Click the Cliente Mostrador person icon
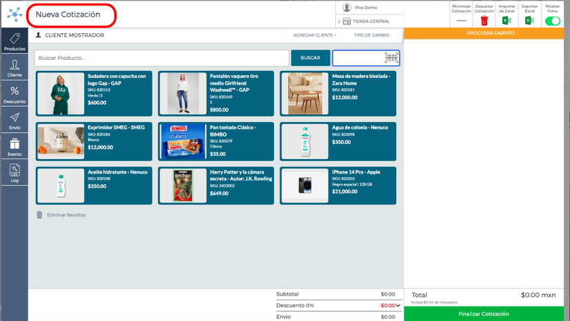Viewport: 570px width, 321px height. pos(38,35)
